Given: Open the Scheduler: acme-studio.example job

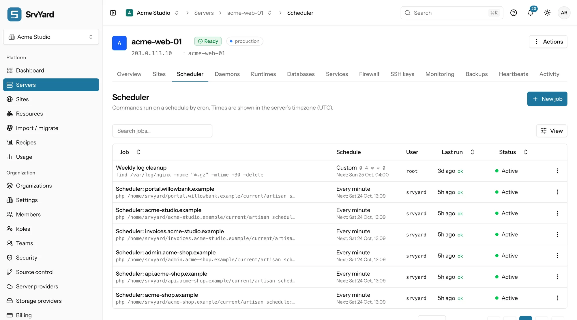Looking at the screenshot, I should pyautogui.click(x=159, y=210).
